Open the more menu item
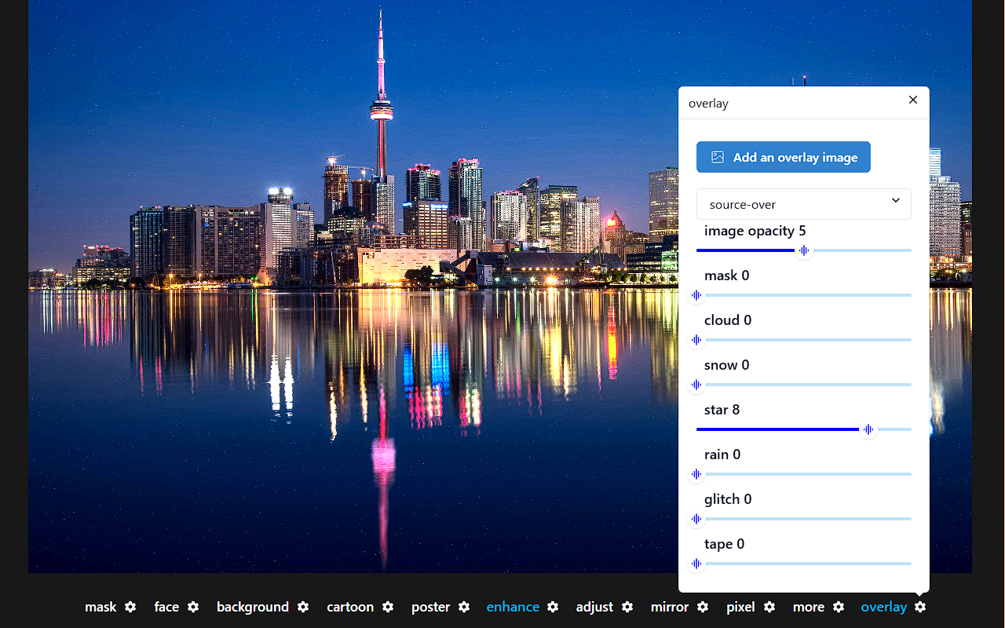 tap(808, 607)
